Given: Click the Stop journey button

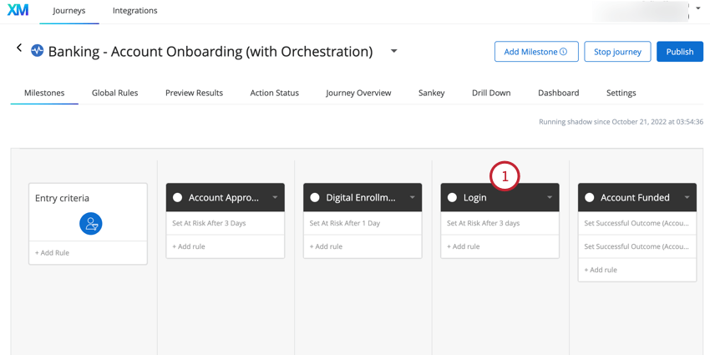Looking at the screenshot, I should pos(617,52).
